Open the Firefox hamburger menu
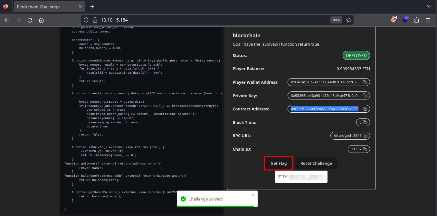This screenshot has height=216, width=437. [428, 20]
